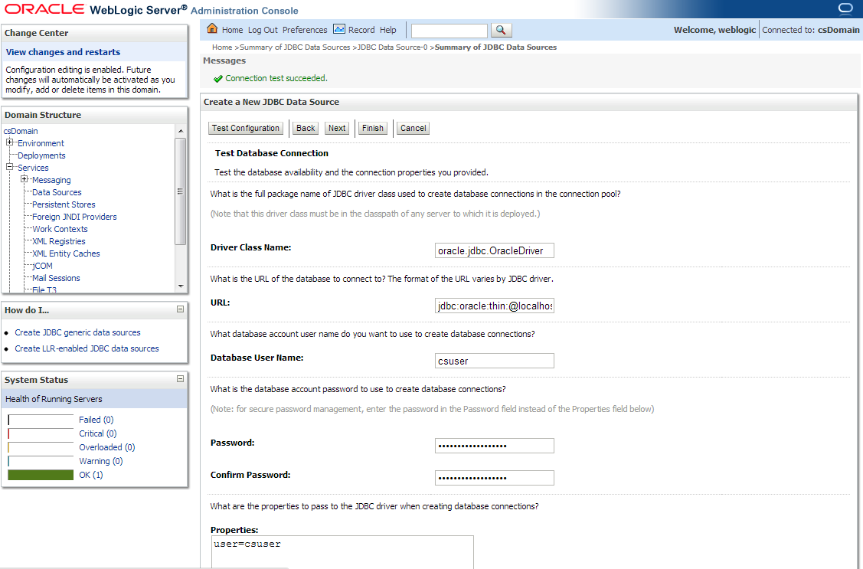Image resolution: width=863 pixels, height=569 pixels.
Task: Click the Confirm Password field
Action: 494,478
